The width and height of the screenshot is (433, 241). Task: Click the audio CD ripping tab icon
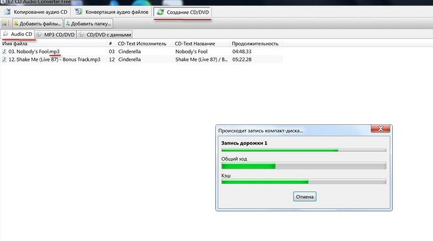click(x=8, y=12)
